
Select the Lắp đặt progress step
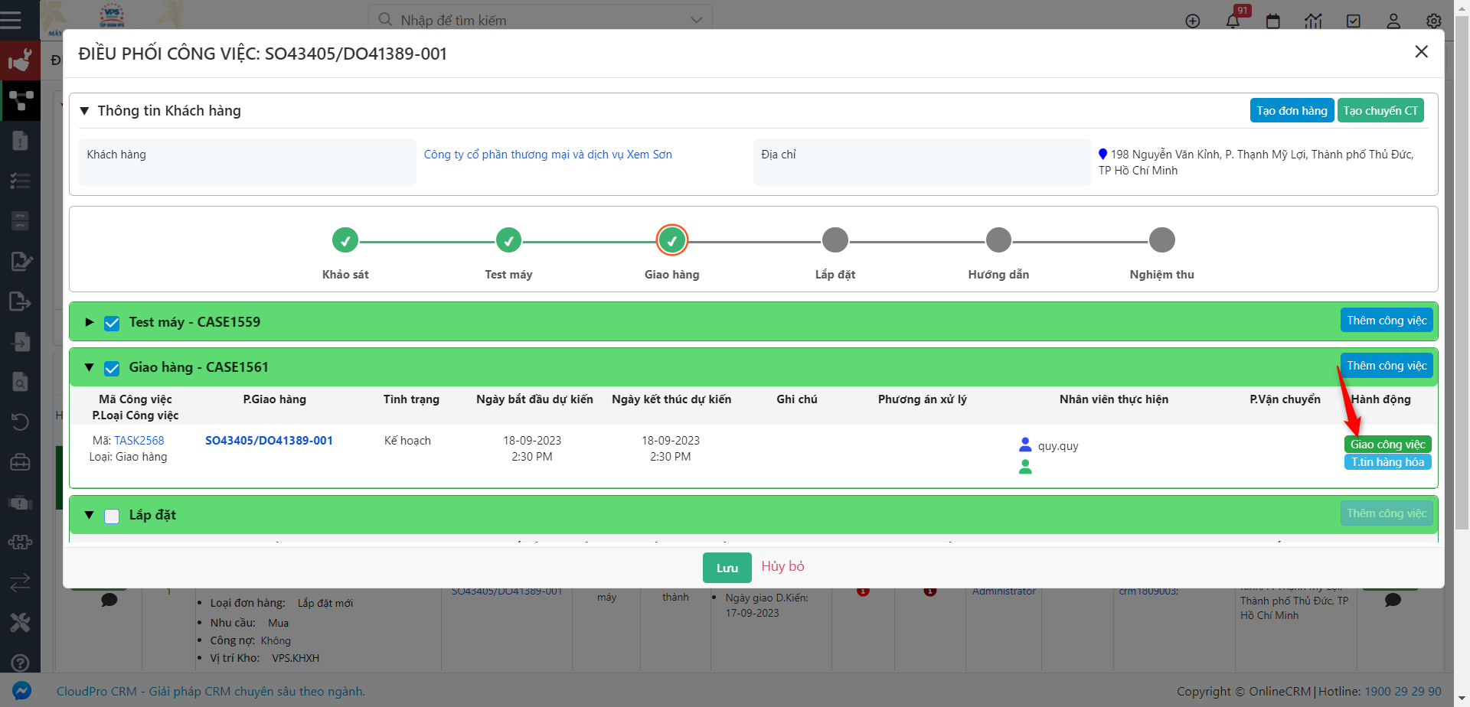pyautogui.click(x=835, y=240)
